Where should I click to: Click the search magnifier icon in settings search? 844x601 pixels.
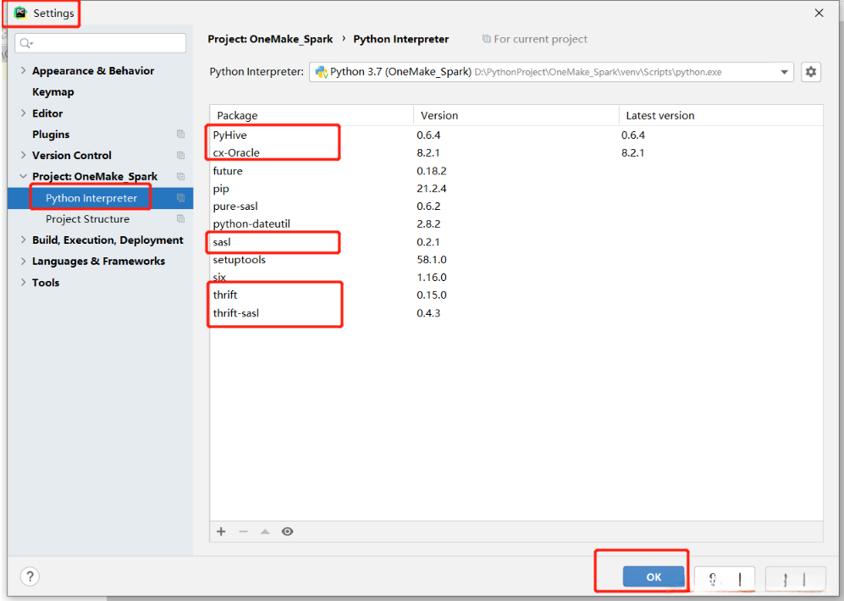(26, 43)
